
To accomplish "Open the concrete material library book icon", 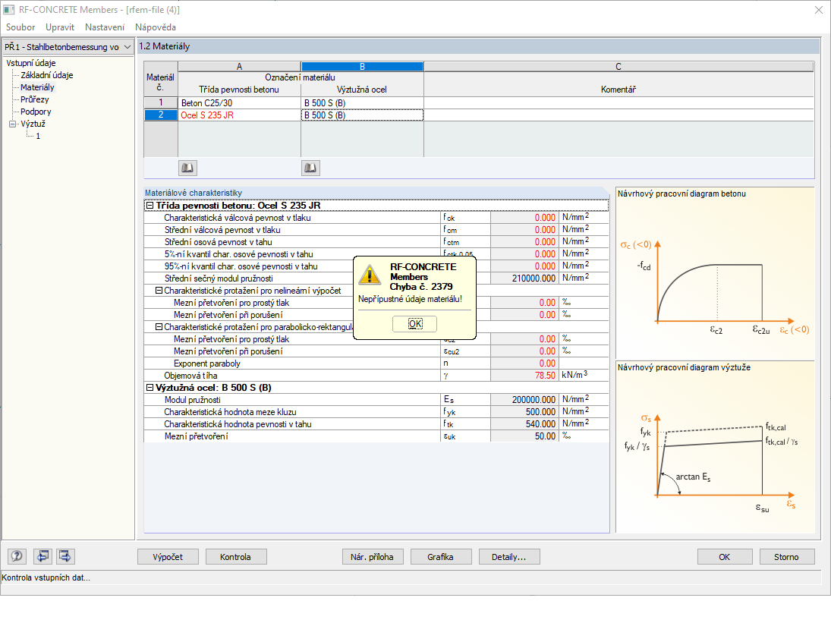I will click(187, 168).
